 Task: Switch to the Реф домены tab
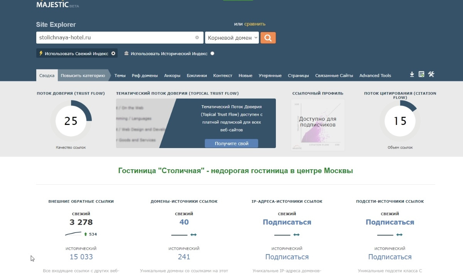(x=145, y=76)
